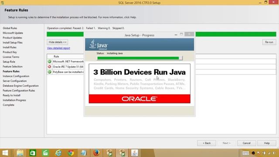This screenshot has height=157, width=279.
Task: Open File Explorer from the taskbar
Action: 20,153
